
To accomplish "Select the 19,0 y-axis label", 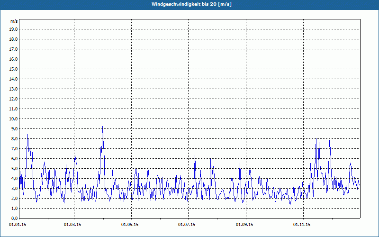I will point(14,29).
